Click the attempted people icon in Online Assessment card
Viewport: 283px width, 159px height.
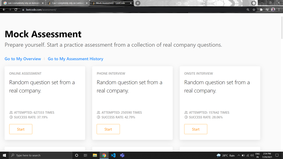[11, 112]
